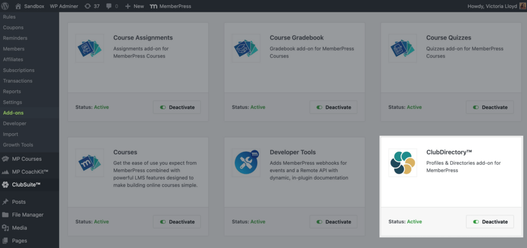Viewport: 527px width, 248px height.
Task: Deactivate the Course Assignments add-on
Action: coord(177,107)
